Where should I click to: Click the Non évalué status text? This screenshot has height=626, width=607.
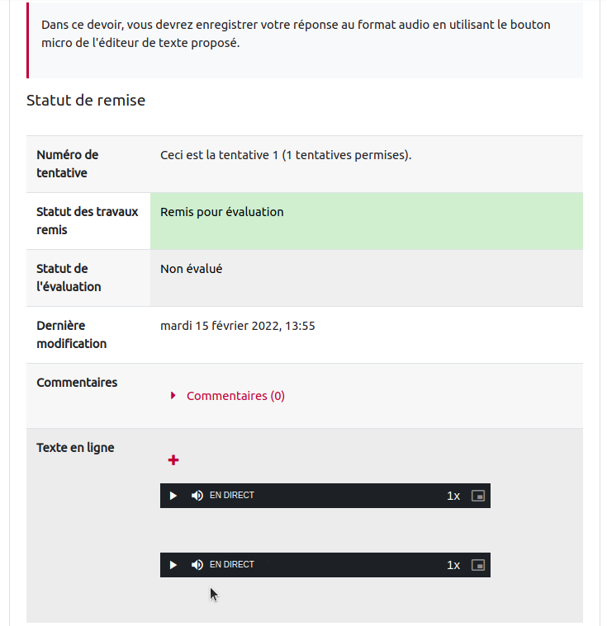click(191, 269)
